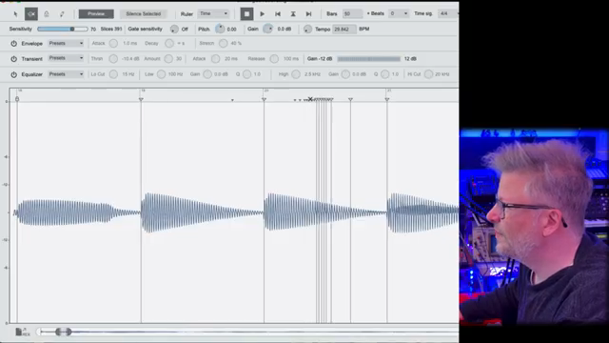Viewport: 609px width, 343px height.
Task: Open the Envelope Presets dropdown
Action: click(66, 43)
